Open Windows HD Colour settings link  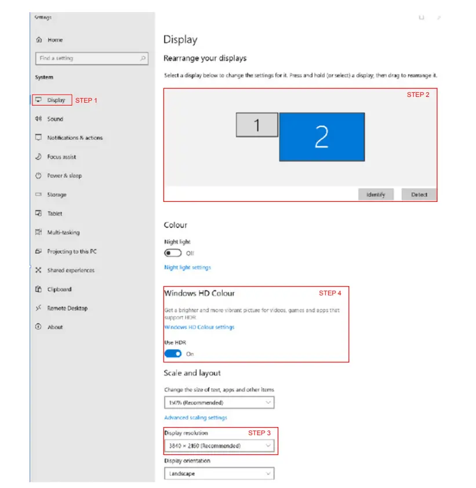(x=199, y=327)
